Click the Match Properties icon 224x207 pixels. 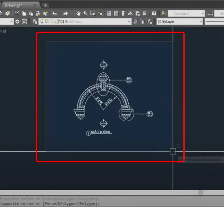click(x=38, y=14)
